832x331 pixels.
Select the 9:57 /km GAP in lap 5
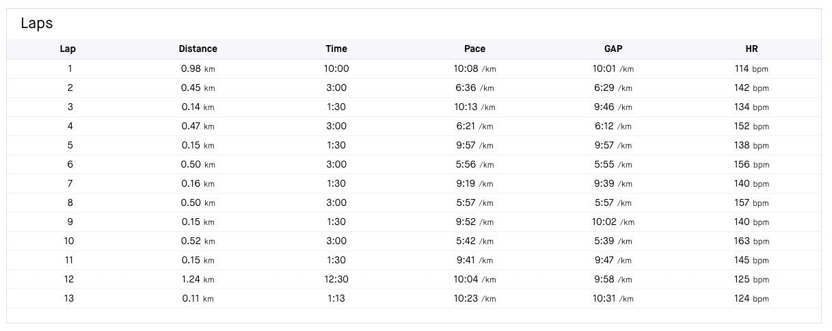pyautogui.click(x=613, y=146)
